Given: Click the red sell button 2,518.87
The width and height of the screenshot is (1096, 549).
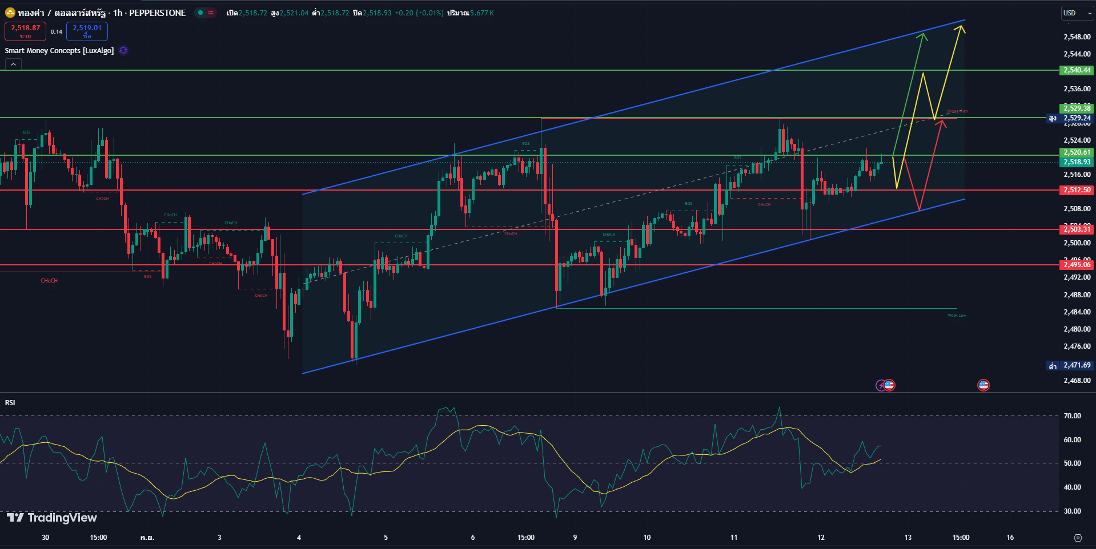Looking at the screenshot, I should [25, 31].
